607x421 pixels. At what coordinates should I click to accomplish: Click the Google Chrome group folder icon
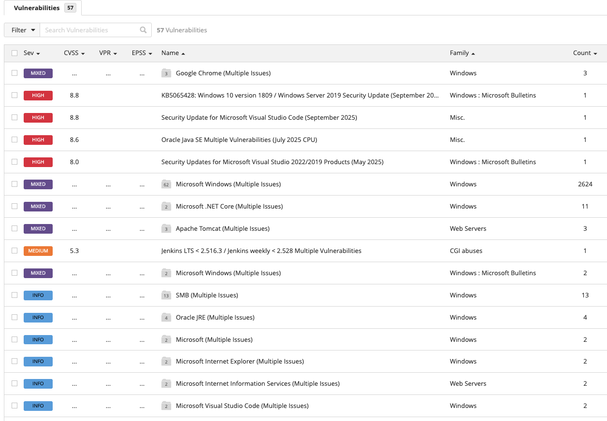[x=166, y=73]
